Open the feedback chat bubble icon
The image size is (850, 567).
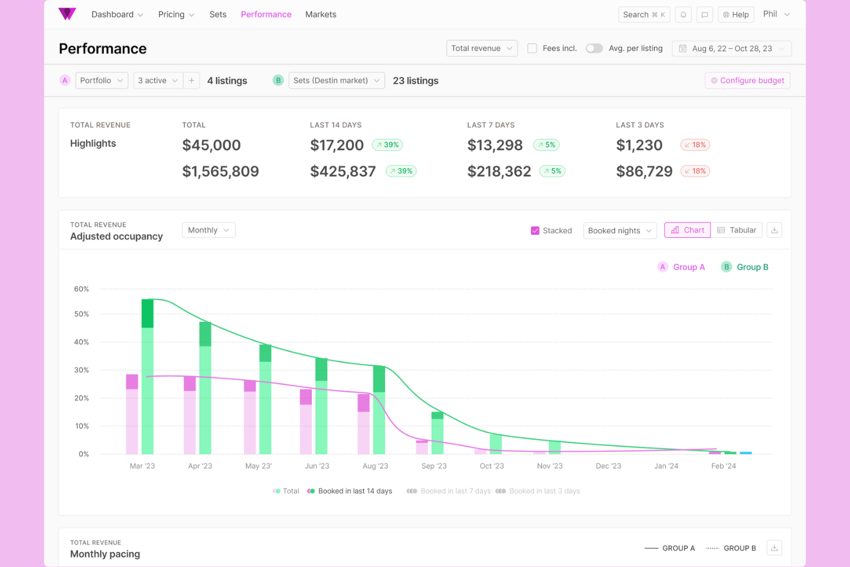[x=705, y=14]
